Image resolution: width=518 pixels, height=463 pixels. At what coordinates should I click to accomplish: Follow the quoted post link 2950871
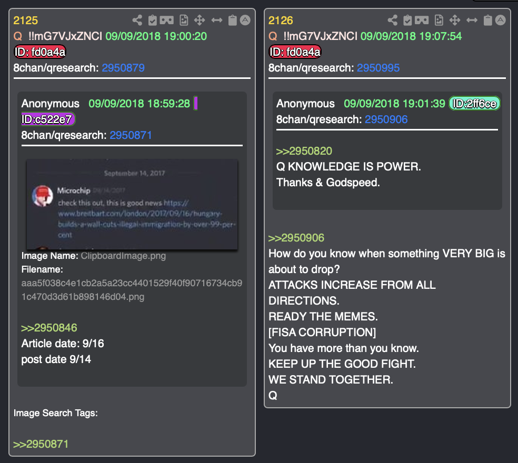tap(131, 135)
